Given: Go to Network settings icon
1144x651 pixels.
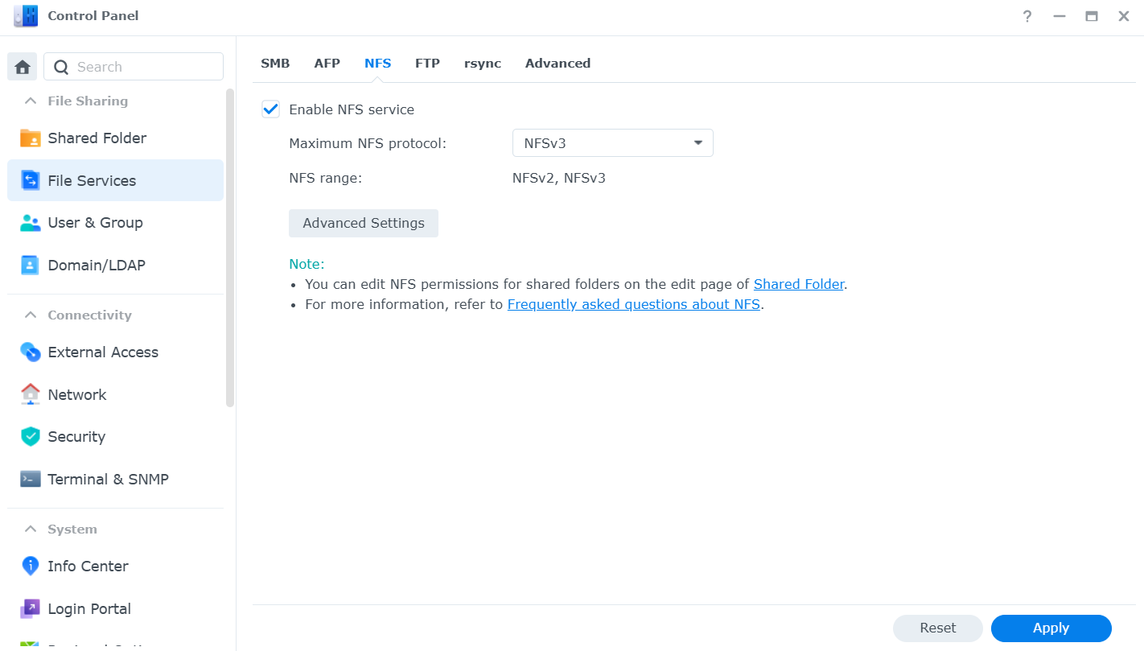Looking at the screenshot, I should click(x=30, y=394).
